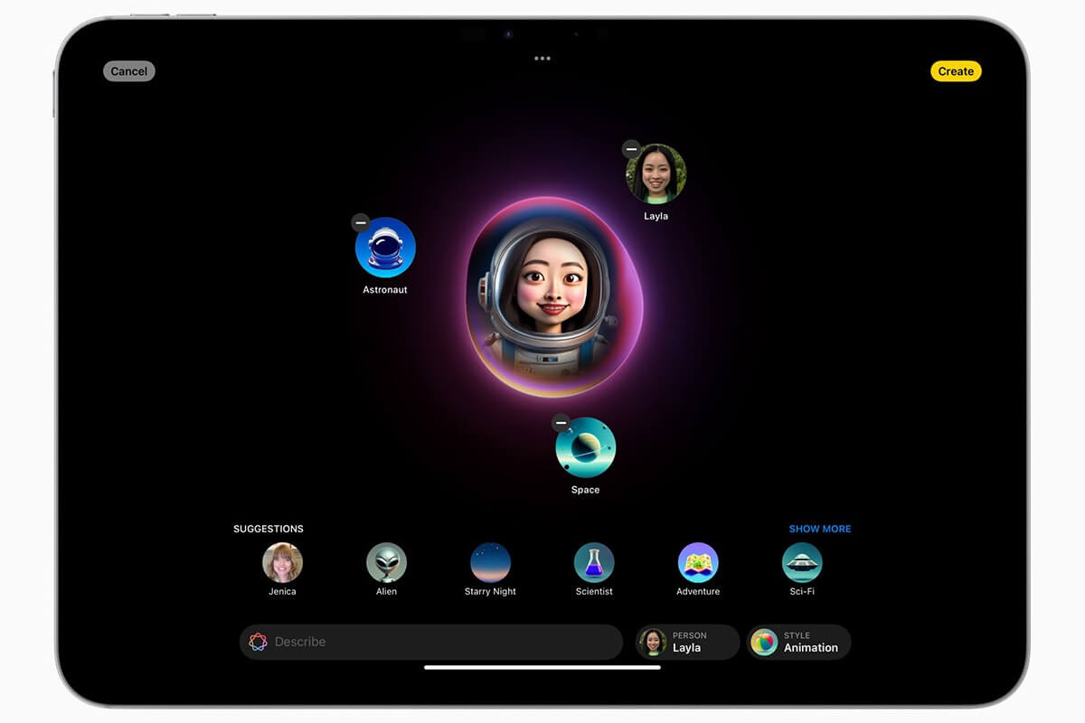
Task: Select the Starry Night suggestion
Action: [489, 561]
